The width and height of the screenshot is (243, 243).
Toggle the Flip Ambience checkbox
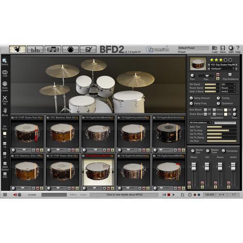230,74
